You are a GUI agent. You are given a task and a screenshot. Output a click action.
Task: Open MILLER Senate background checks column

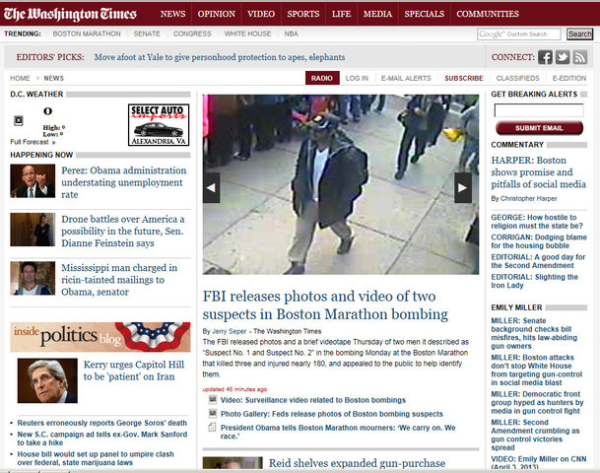534,333
